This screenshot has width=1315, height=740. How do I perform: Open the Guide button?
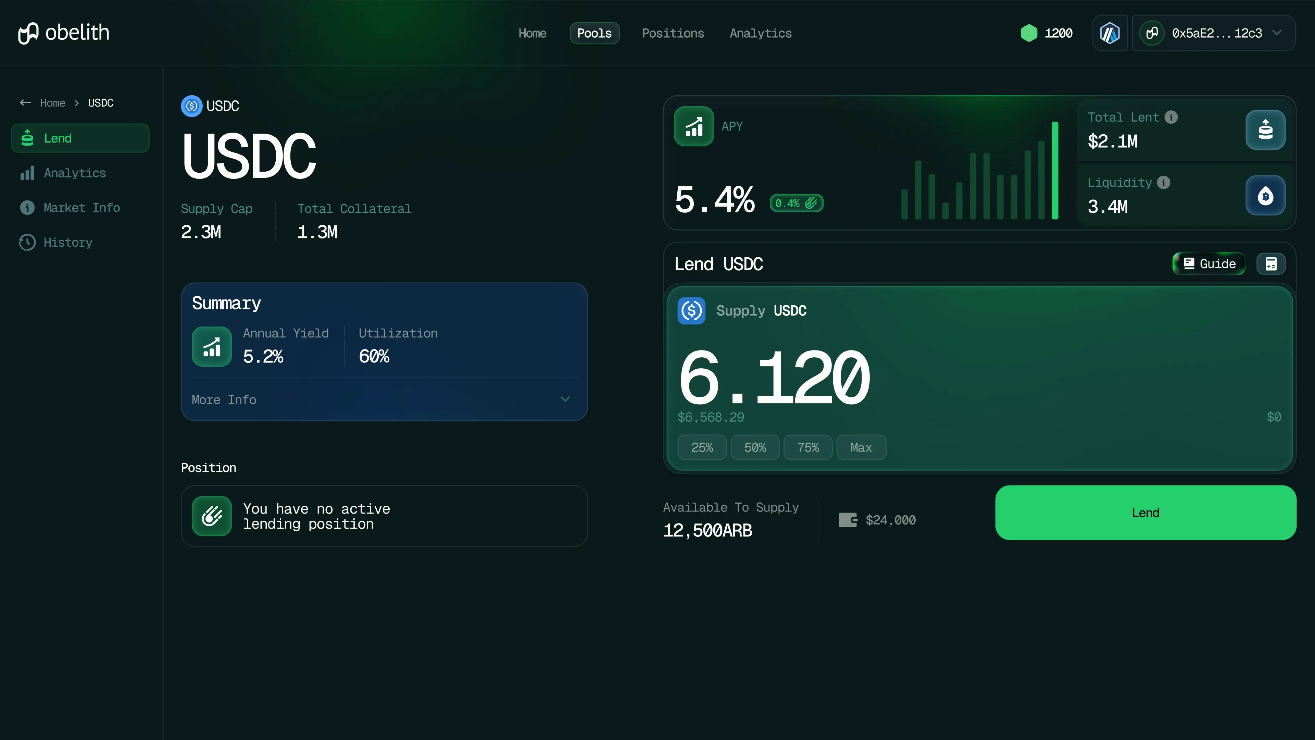(1209, 264)
